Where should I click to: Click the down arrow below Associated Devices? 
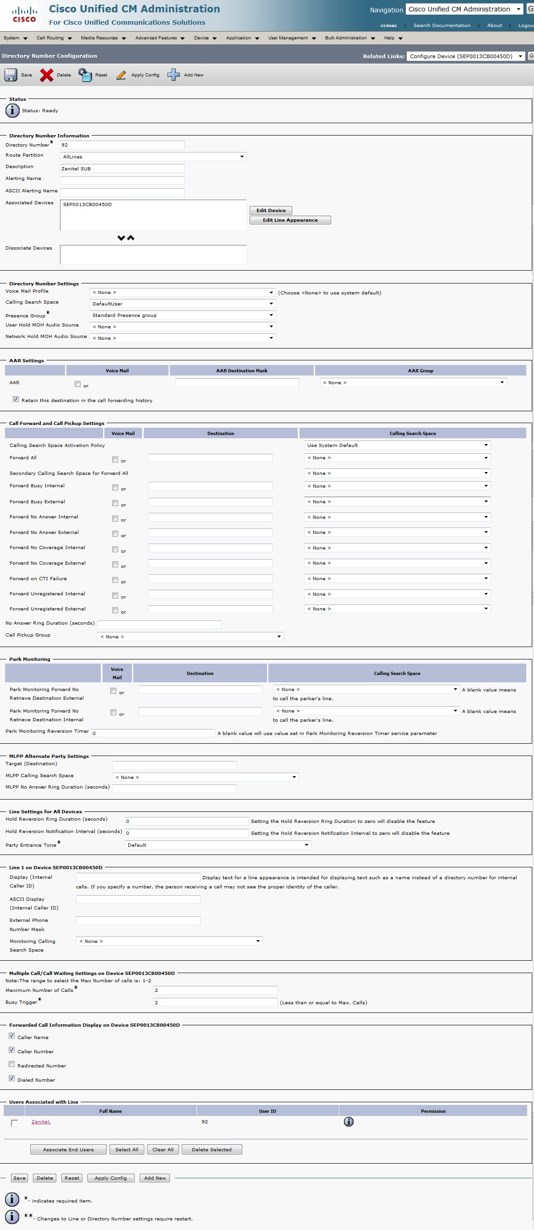point(121,238)
